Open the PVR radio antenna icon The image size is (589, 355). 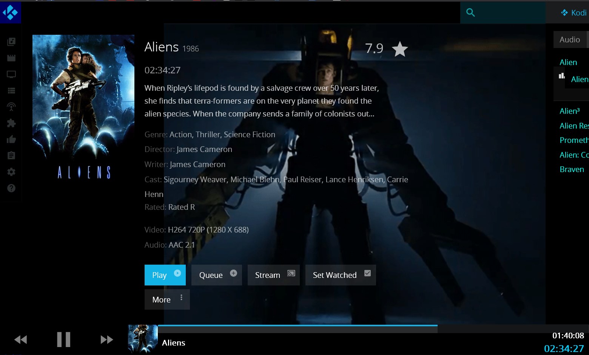pos(11,107)
